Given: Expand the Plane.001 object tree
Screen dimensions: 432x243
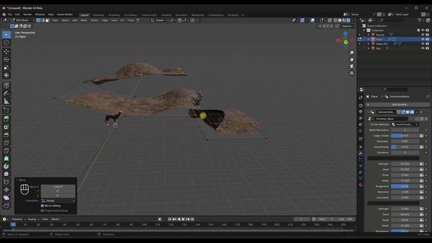Looking at the screenshot, I should [x=369, y=44].
